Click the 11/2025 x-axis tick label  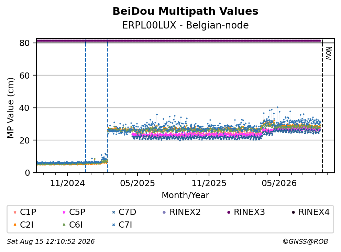209,183
